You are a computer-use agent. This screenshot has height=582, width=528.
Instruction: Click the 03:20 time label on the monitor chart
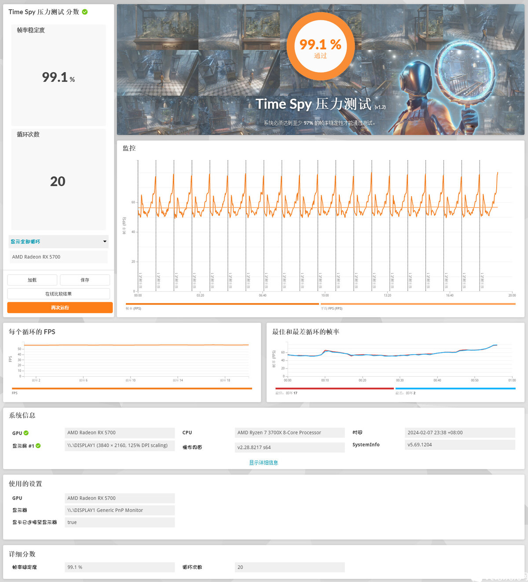coord(200,296)
